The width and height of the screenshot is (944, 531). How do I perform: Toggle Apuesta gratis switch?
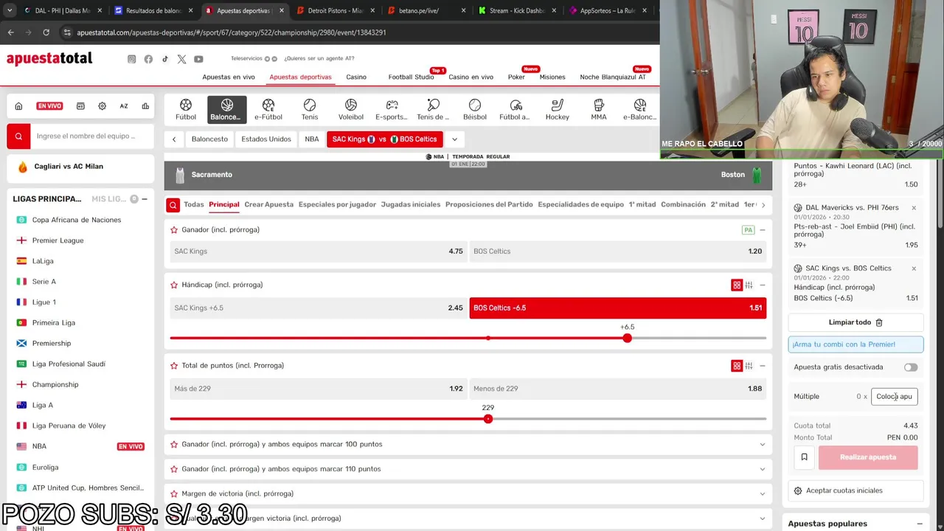911,367
